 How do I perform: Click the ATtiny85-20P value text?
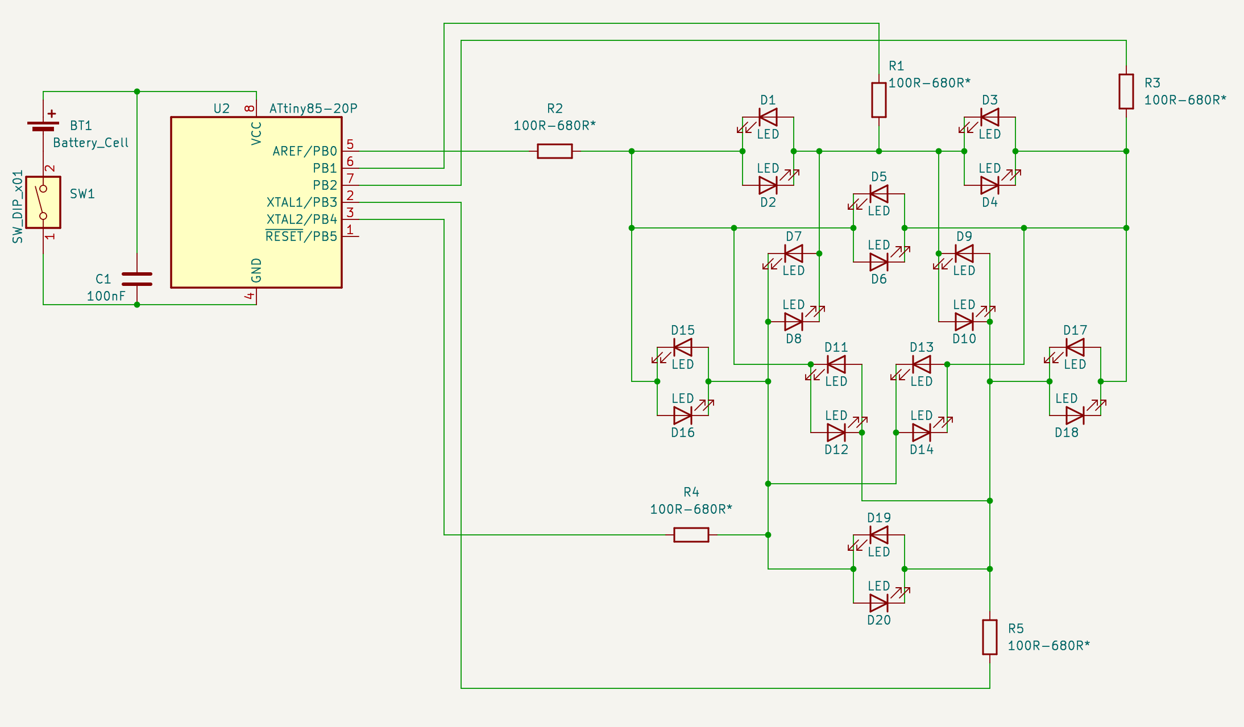tap(313, 109)
